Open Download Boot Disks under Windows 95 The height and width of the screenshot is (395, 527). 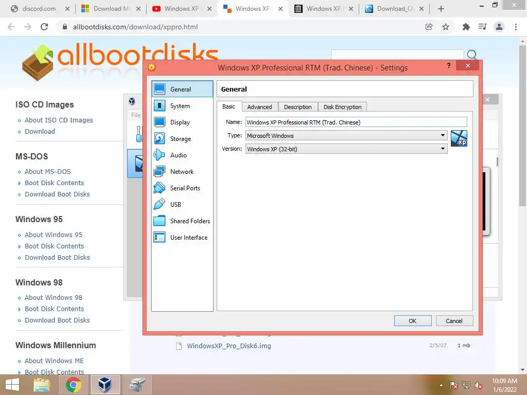coord(57,257)
